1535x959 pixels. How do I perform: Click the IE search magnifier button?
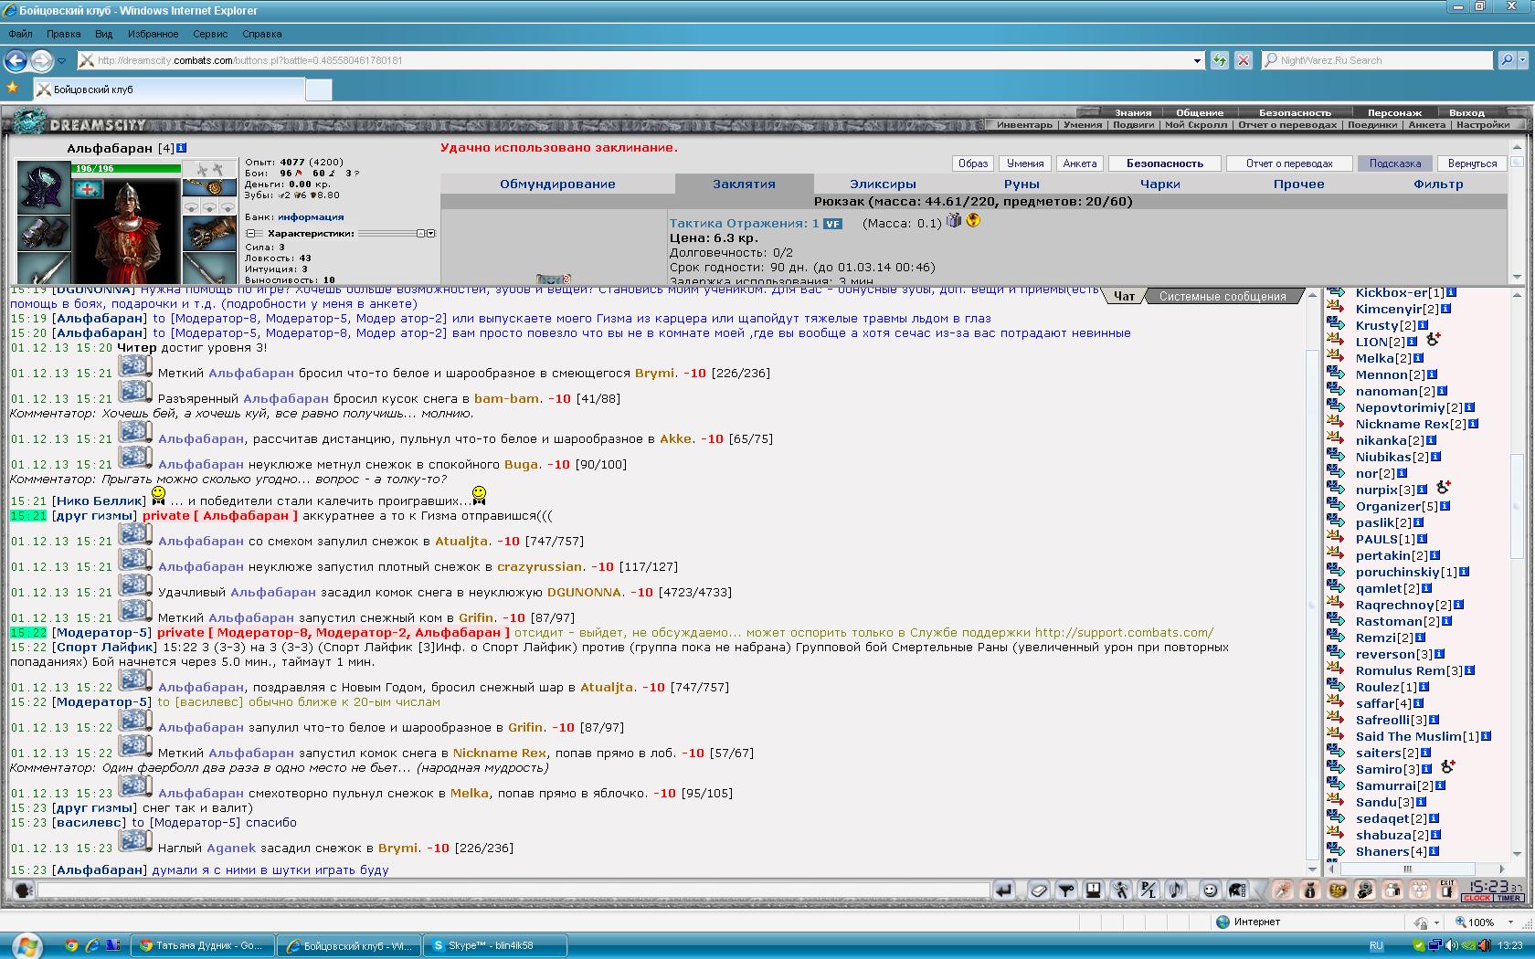coord(1508,60)
